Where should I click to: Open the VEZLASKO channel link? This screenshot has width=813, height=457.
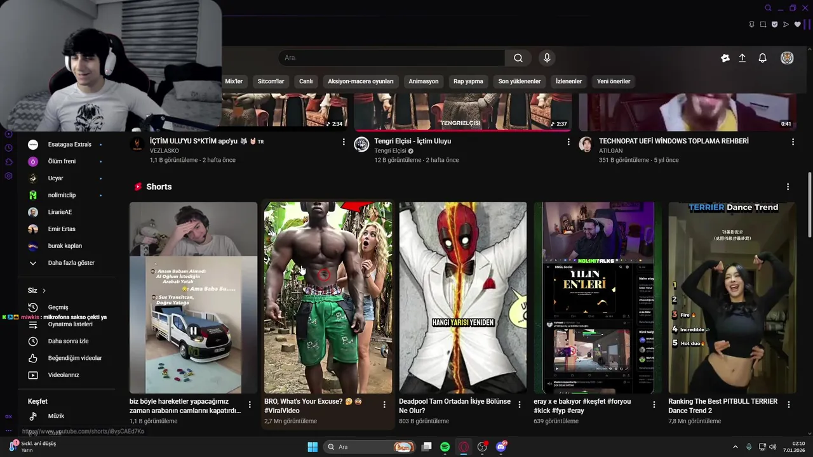tap(164, 151)
